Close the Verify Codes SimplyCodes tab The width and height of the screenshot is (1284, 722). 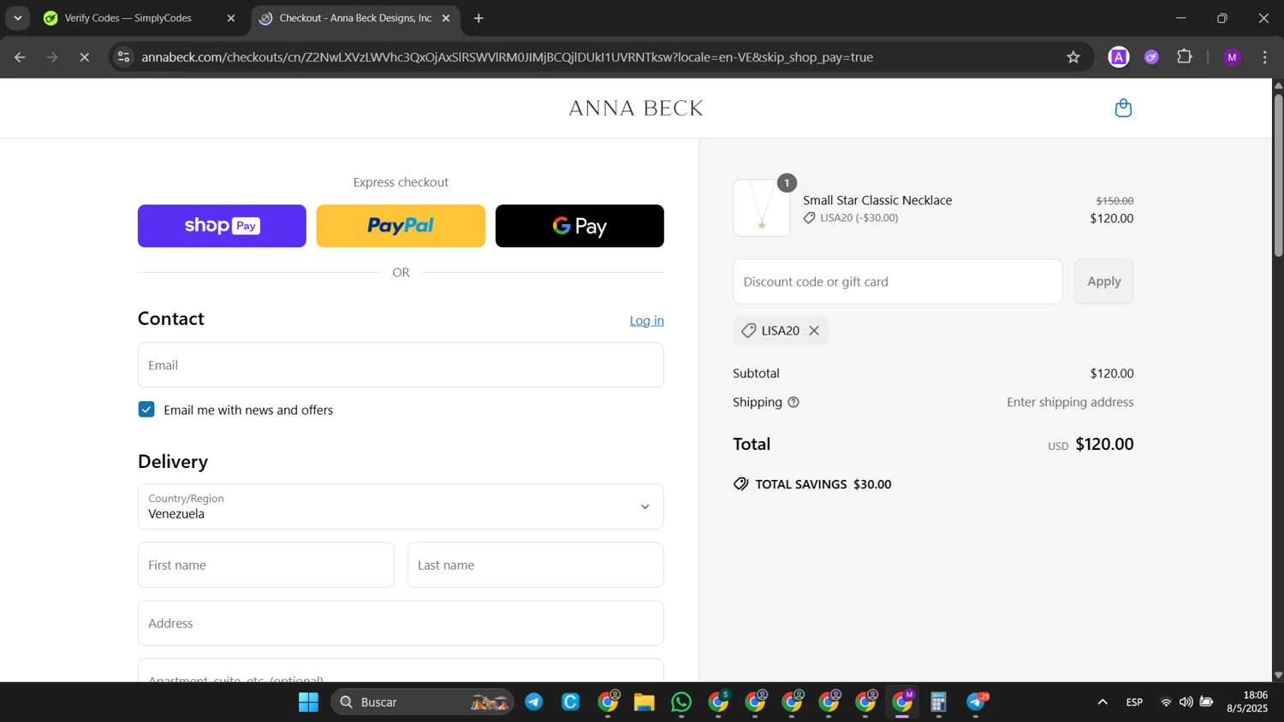click(x=230, y=18)
